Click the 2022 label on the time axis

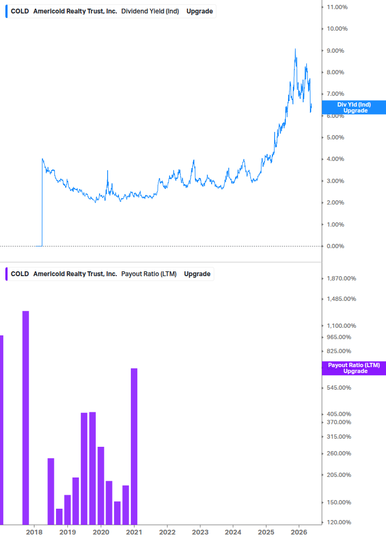167,532
